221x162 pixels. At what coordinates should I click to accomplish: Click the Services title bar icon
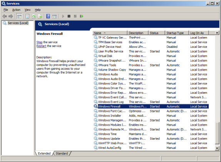pyautogui.click(x=4, y=3)
